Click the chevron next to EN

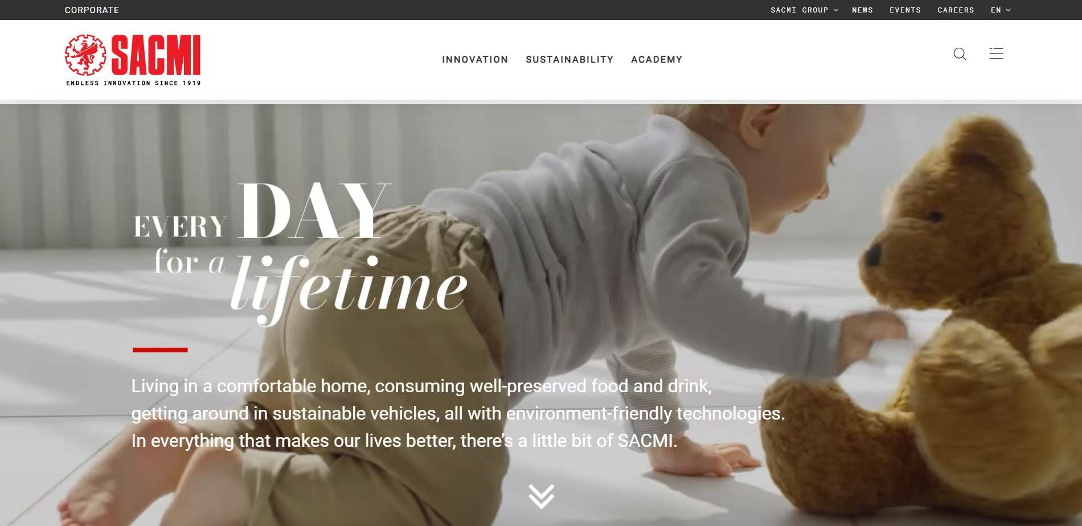coord(1008,10)
